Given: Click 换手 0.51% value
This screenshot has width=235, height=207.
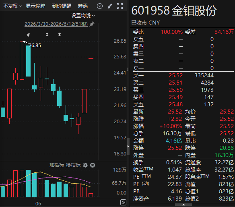Looking at the screenshot, I should coord(174,162).
